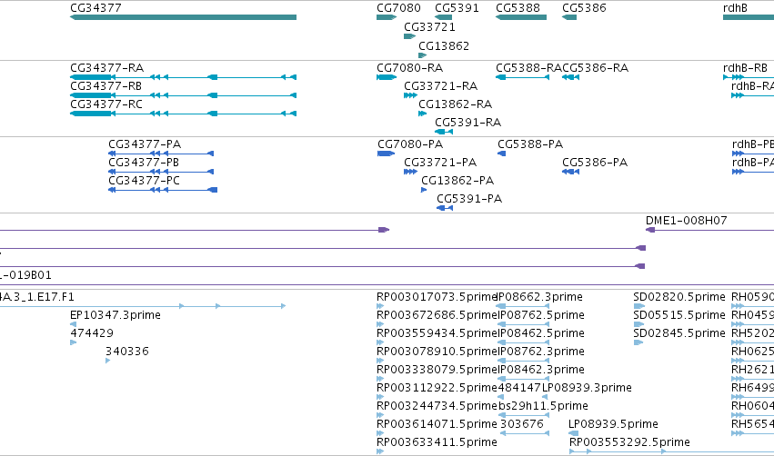Click the RP003614071.5prime EST label
Screen dimensions: 774x456
tap(437, 424)
